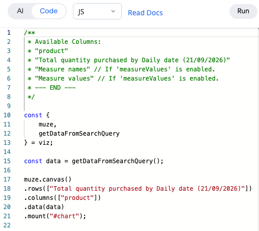Click the "muze.canvas()" line

(x=47, y=179)
